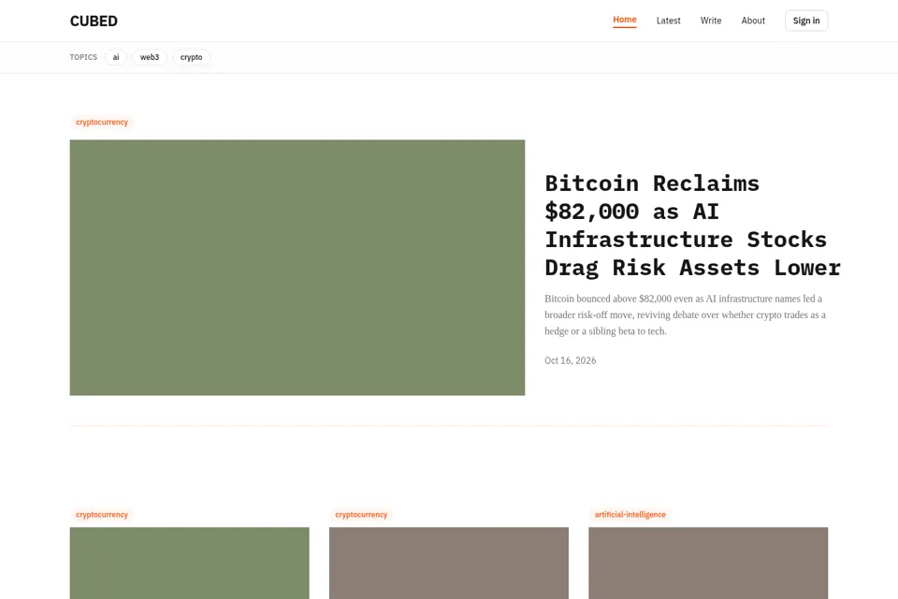Filter by the ai topic pill
This screenshot has width=898, height=599.
(x=116, y=57)
